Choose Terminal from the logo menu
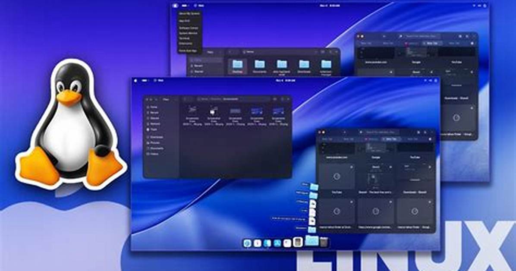Image resolution: width=516 pixels, height=271 pixels. pos(184,38)
